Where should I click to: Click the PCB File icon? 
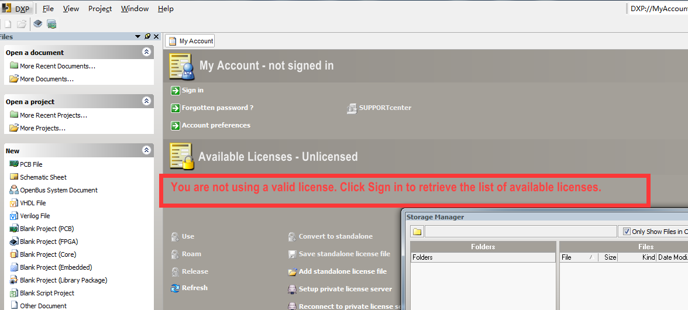click(13, 164)
